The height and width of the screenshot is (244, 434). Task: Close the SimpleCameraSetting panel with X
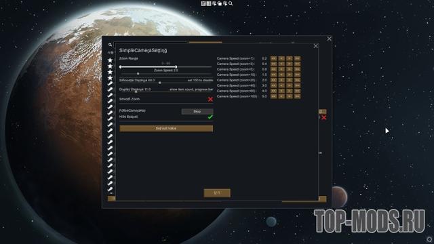coord(315,46)
